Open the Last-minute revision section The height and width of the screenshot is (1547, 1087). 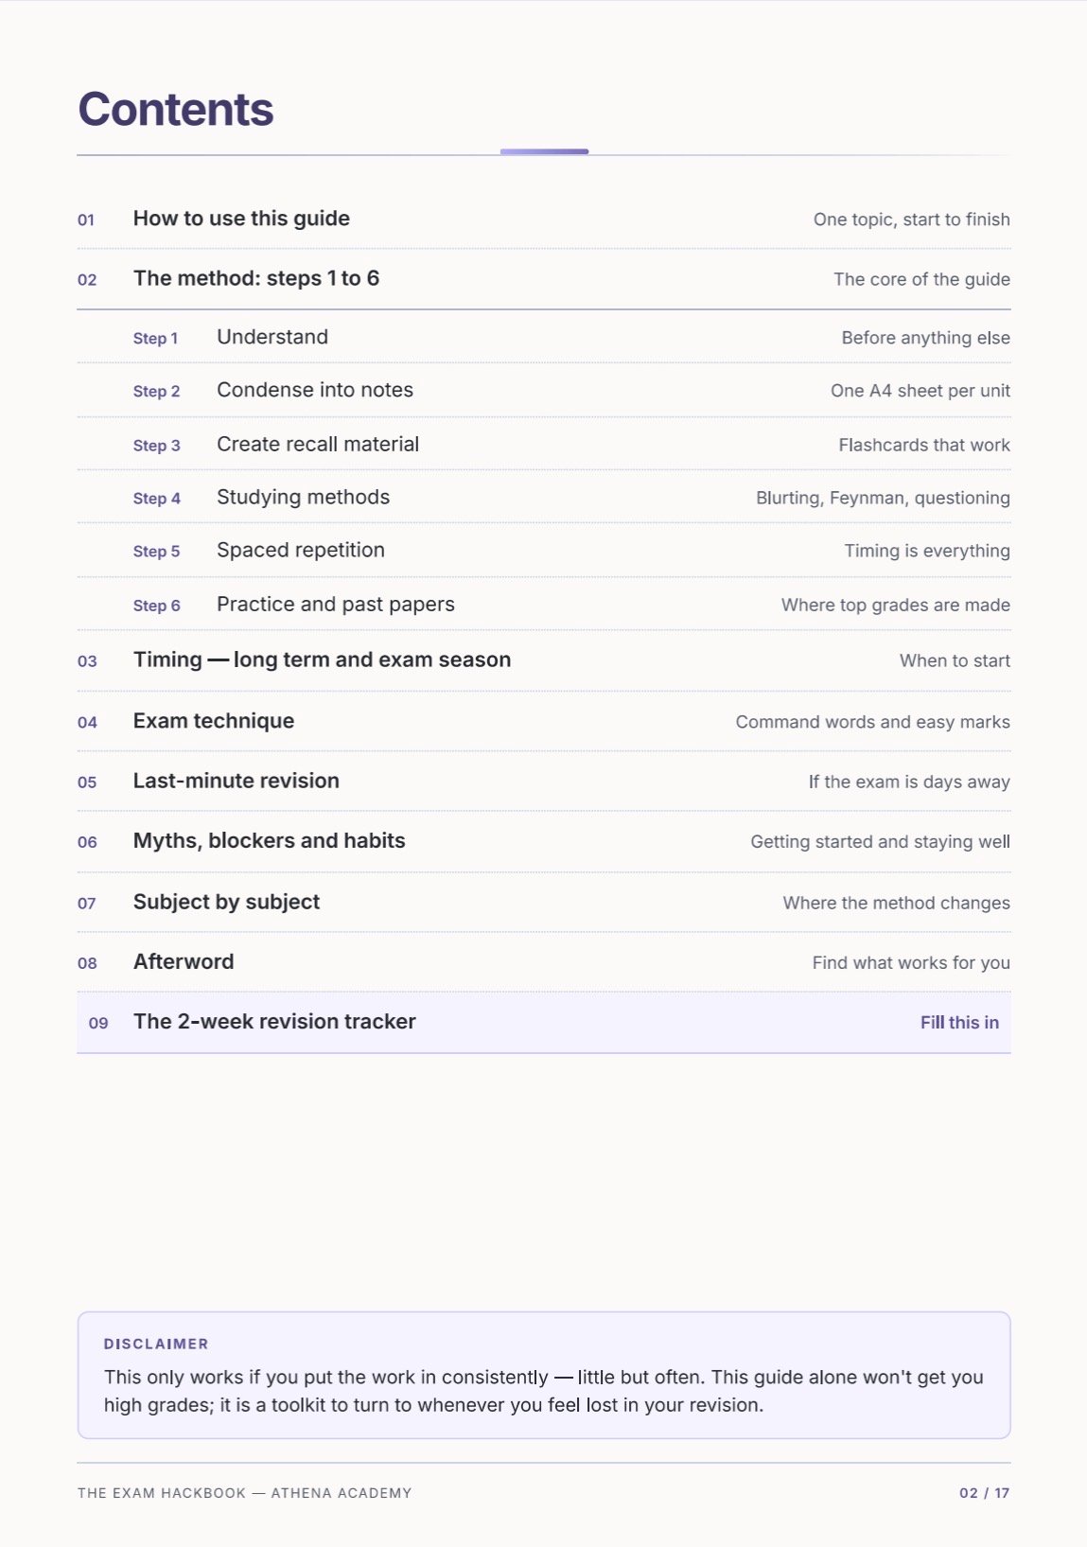[x=544, y=781]
